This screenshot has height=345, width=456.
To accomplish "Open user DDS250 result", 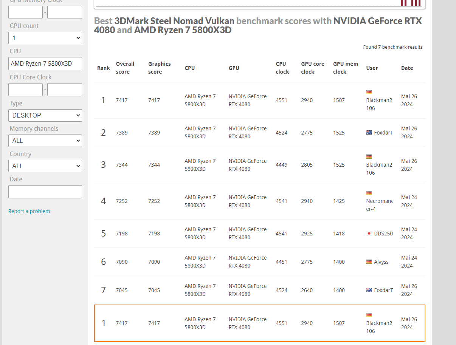I will pyautogui.click(x=383, y=234).
